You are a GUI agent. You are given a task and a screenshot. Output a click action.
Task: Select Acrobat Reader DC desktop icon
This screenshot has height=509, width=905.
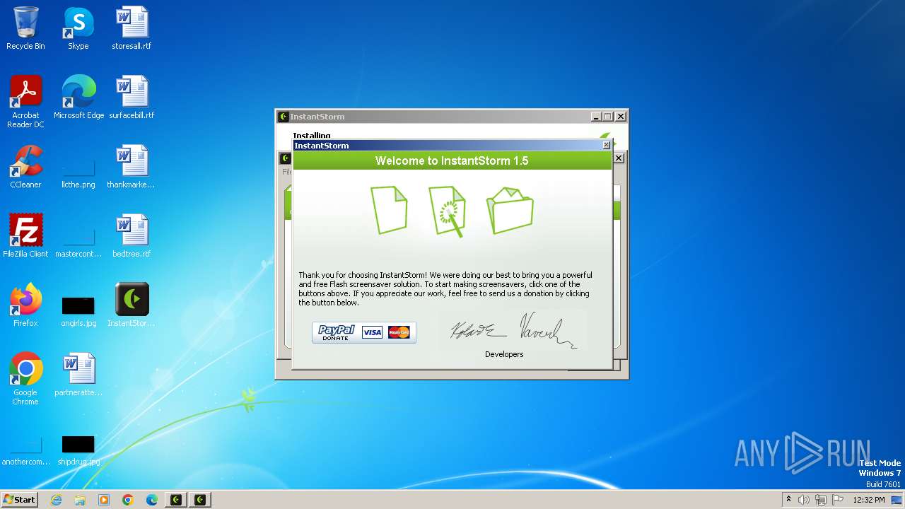25,102
